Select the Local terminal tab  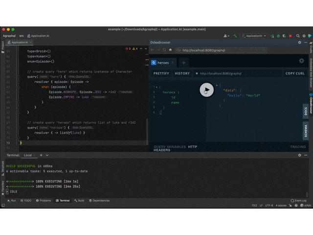point(28,155)
